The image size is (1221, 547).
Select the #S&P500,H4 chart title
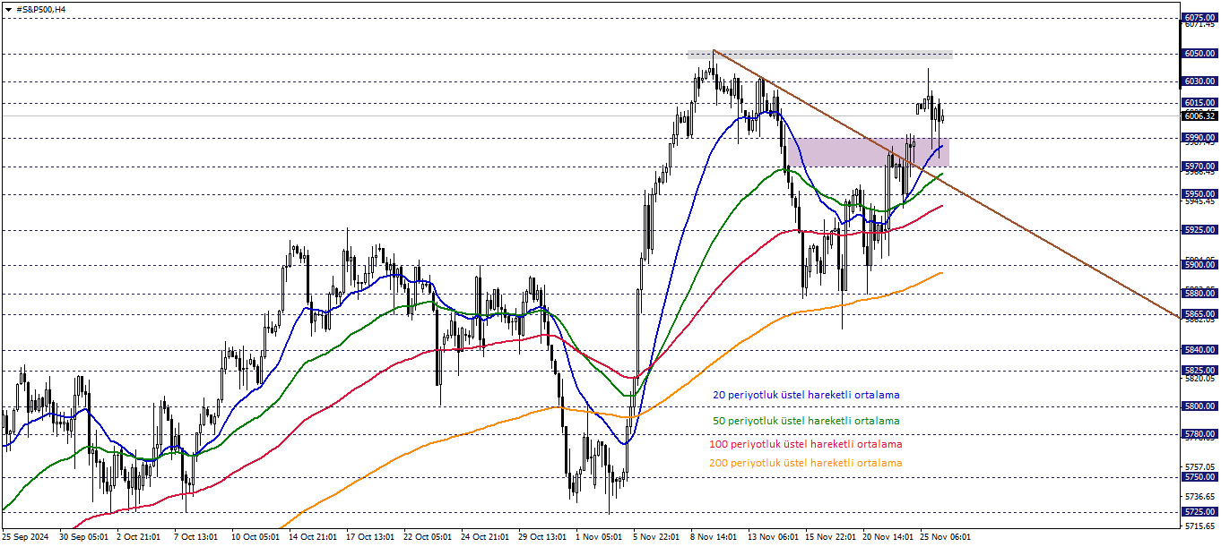(41, 9)
